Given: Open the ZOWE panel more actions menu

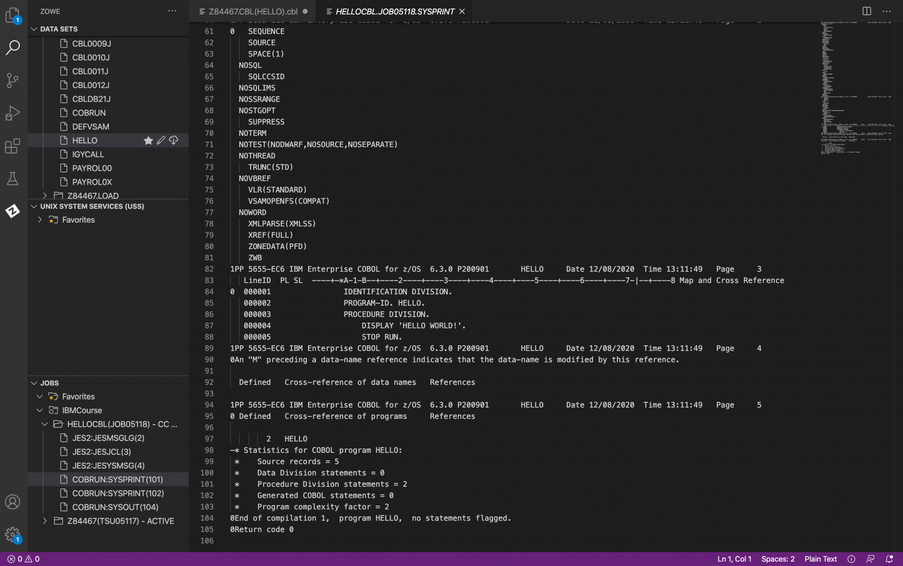Looking at the screenshot, I should point(172,11).
